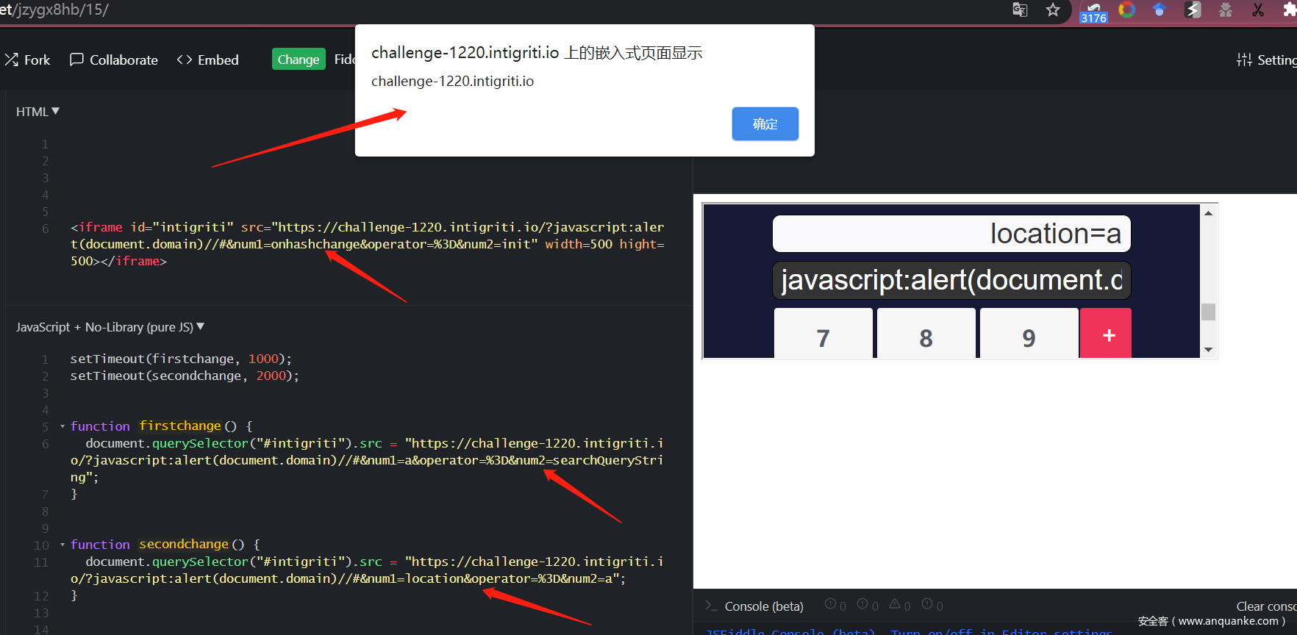Viewport: 1297px width, 635px height.
Task: Click the result frame scroll up arrow
Action: (1208, 213)
